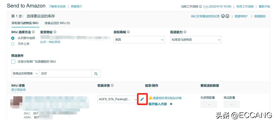The image size is (276, 123).
Task: Click 查看简介 link
Action: pyautogui.click(x=76, y=7)
